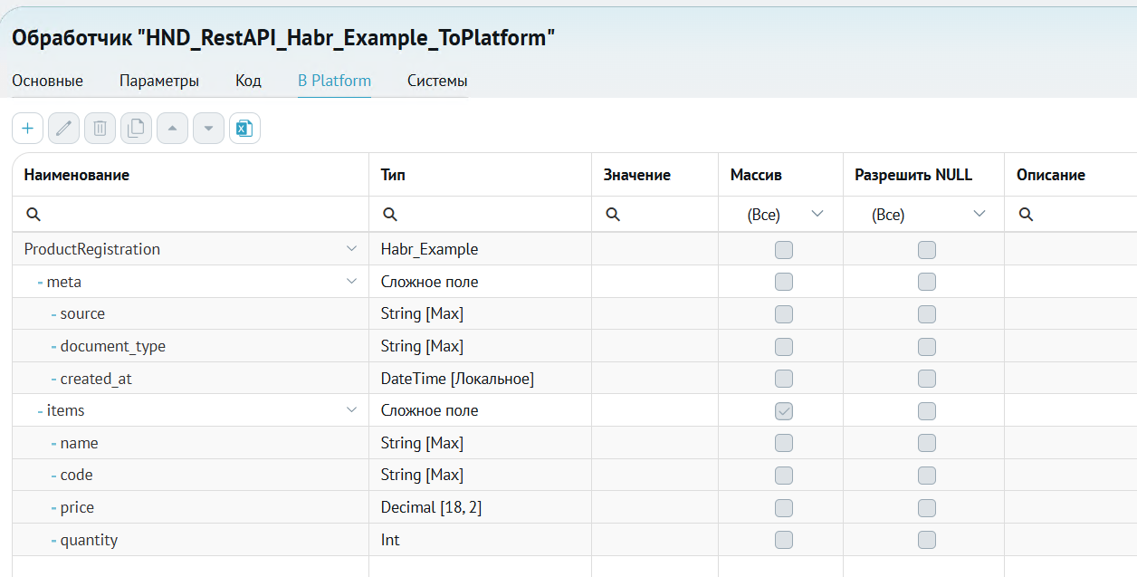Click the pencil edit icon
This screenshot has height=577, width=1137.
click(63, 129)
